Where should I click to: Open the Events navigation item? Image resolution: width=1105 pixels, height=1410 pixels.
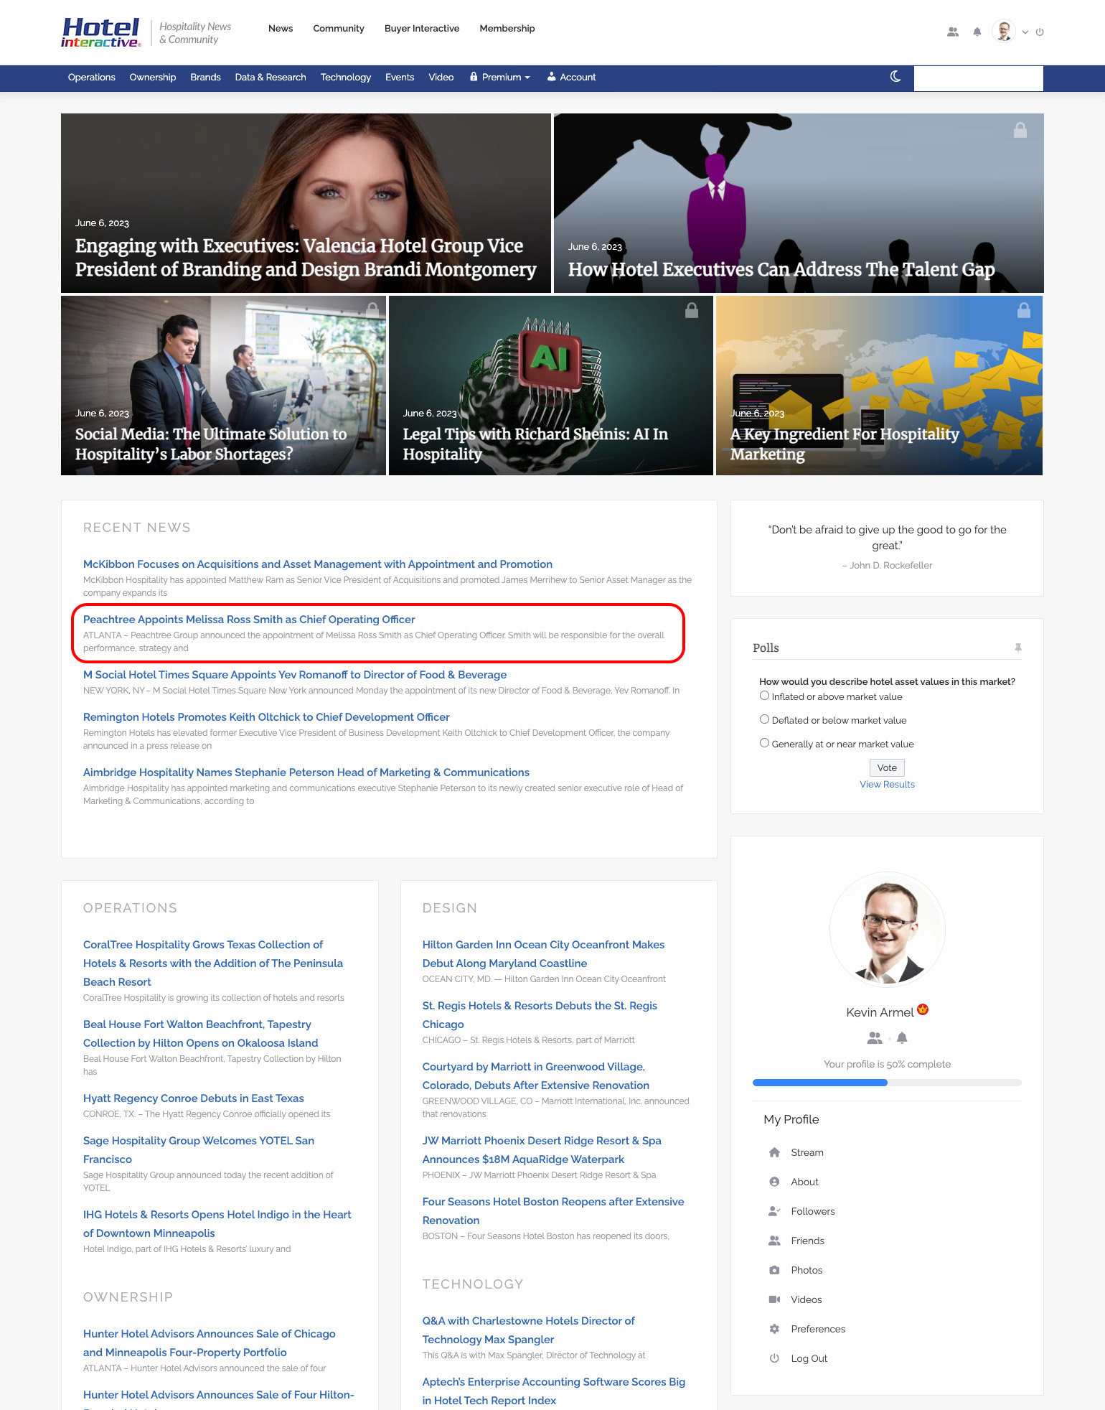(x=400, y=77)
